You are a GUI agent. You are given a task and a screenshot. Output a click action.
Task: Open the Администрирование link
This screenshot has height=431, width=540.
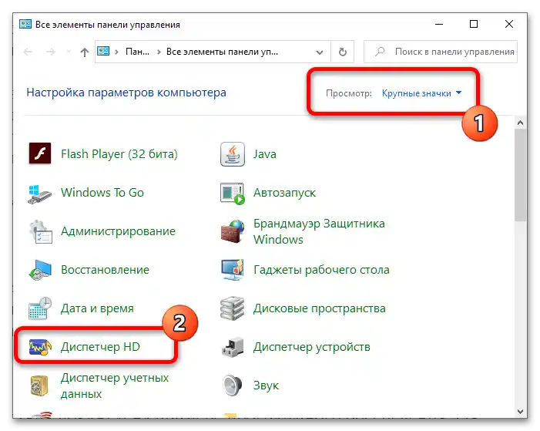(118, 231)
